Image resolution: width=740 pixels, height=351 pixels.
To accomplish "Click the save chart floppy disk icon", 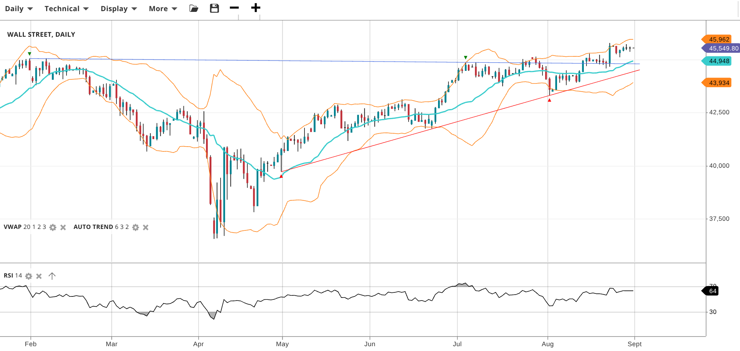I will (x=214, y=9).
